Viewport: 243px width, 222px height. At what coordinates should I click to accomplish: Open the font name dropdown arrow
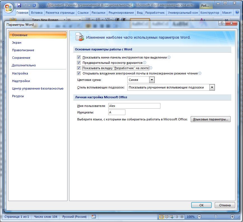click(x=64, y=20)
